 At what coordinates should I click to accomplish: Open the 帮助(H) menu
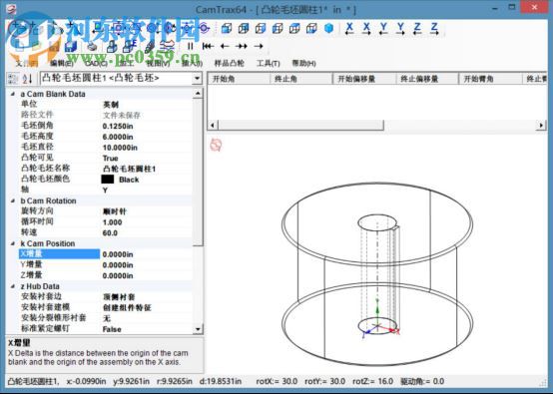pyautogui.click(x=304, y=64)
